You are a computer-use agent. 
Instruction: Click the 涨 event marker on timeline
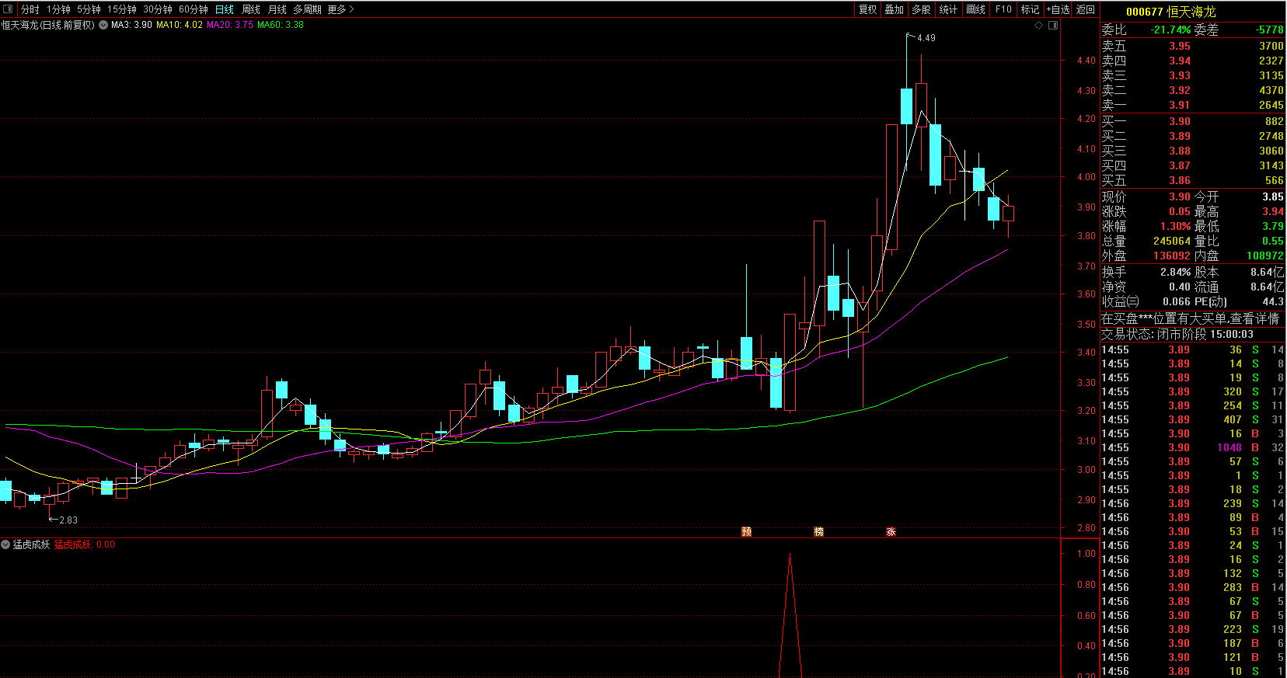(x=891, y=531)
